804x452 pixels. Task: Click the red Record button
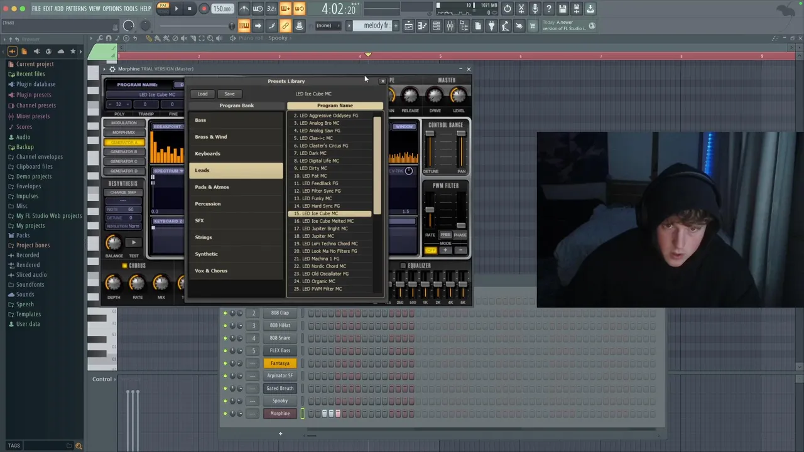point(204,9)
